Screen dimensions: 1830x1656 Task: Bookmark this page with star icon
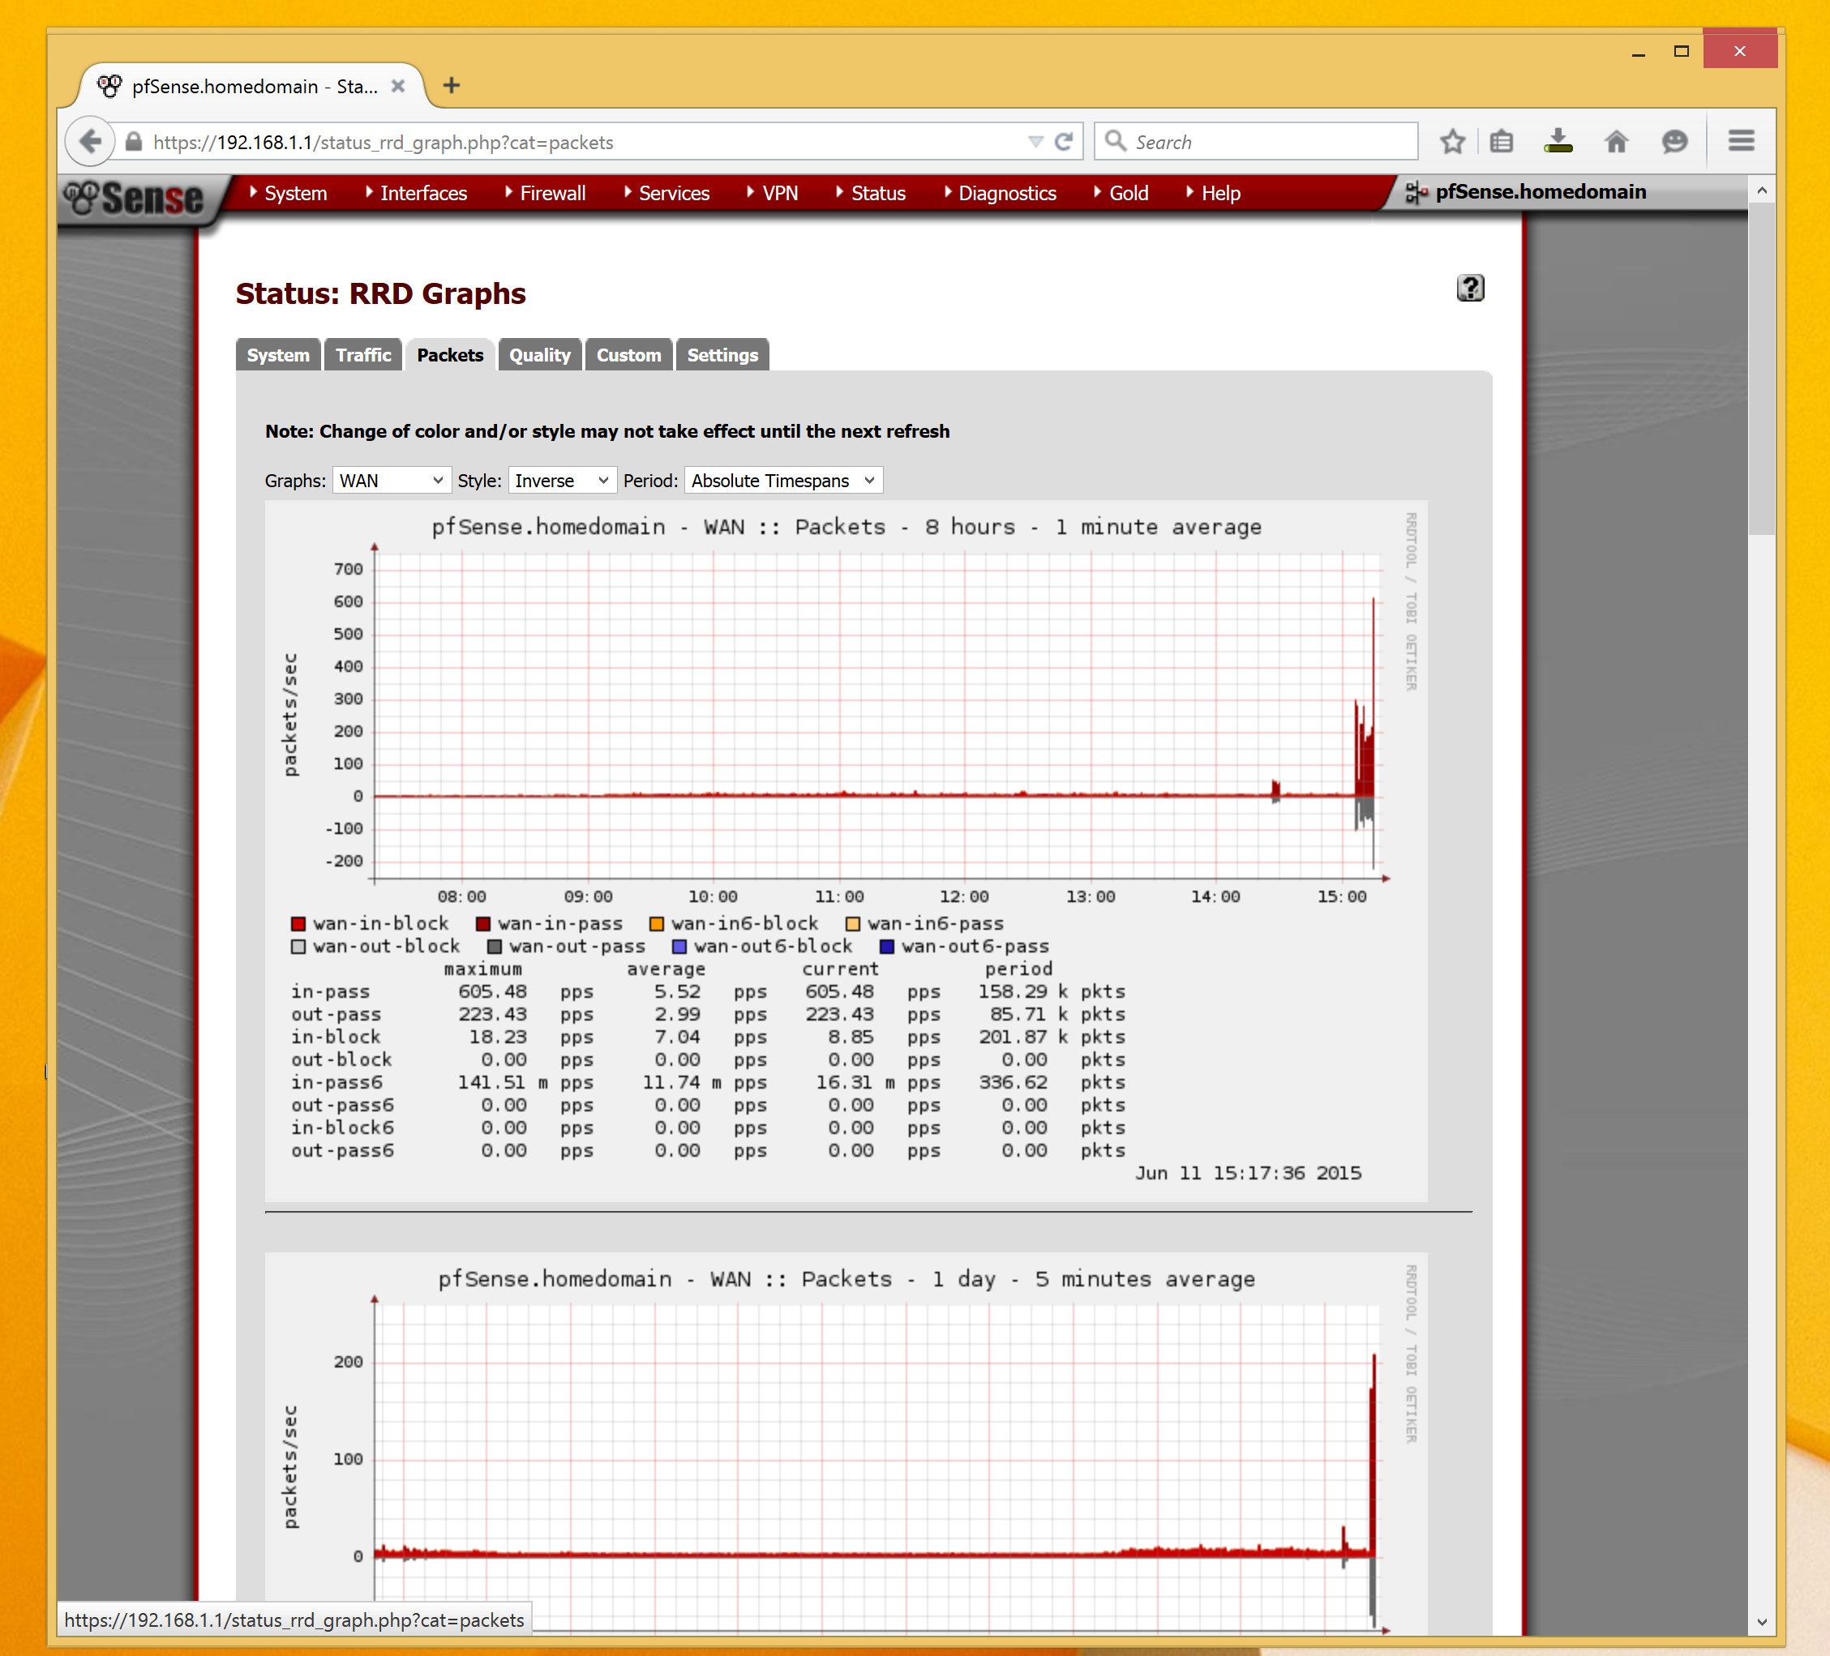point(1452,142)
